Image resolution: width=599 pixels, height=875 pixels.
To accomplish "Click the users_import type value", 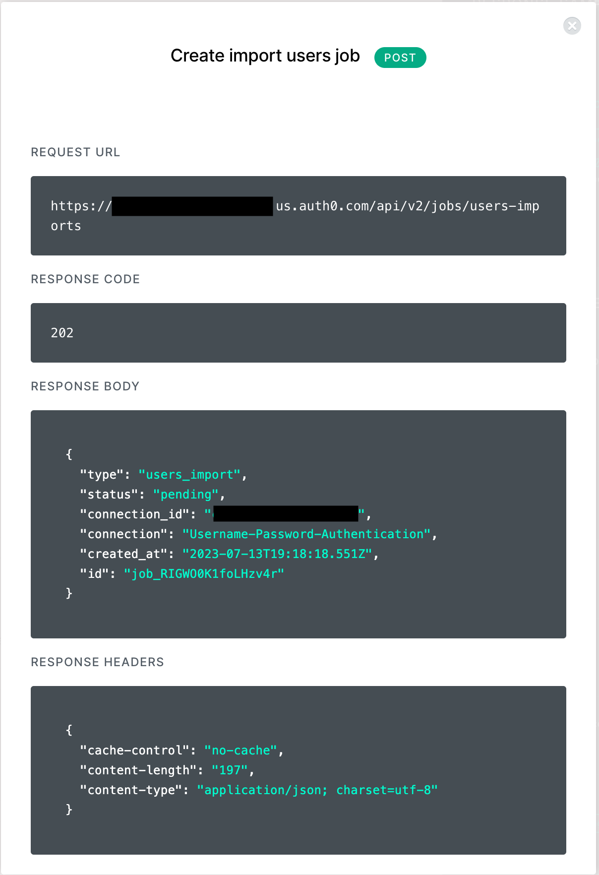I will (x=190, y=474).
